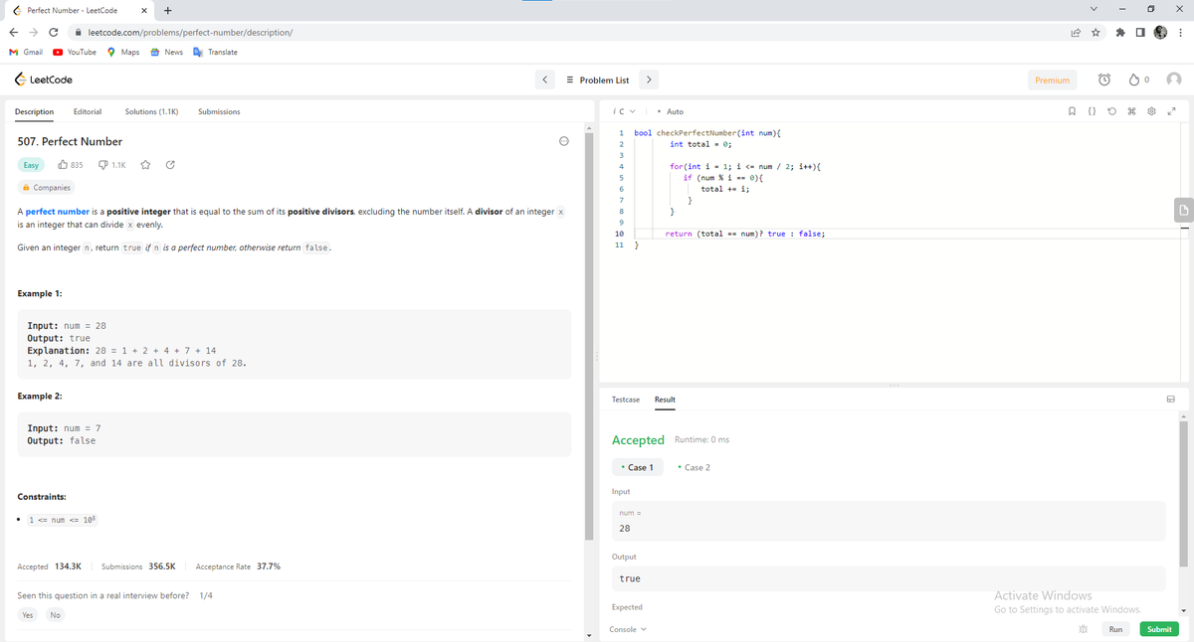Click the Premium button
Image resolution: width=1194 pixels, height=642 pixels.
point(1052,80)
